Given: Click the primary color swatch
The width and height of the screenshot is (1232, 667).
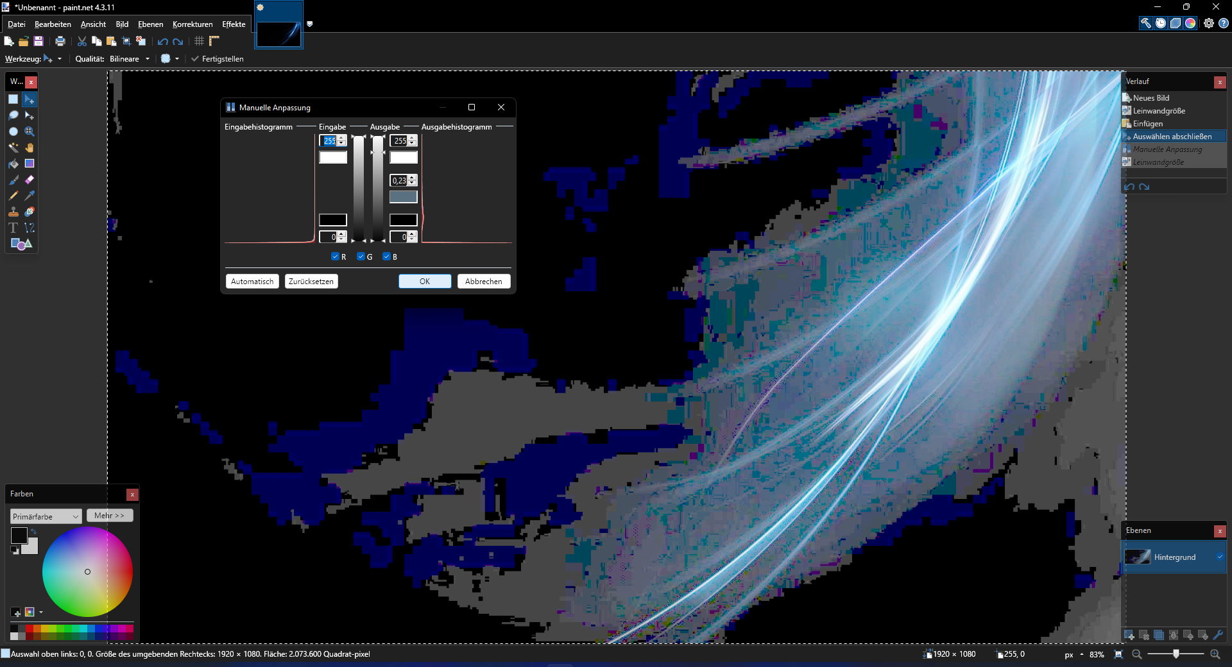Looking at the screenshot, I should 19,535.
